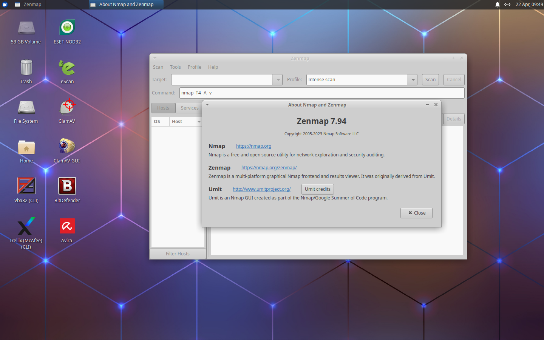The width and height of the screenshot is (544, 340).
Task: Switch to the Services tab
Action: [x=189, y=108]
